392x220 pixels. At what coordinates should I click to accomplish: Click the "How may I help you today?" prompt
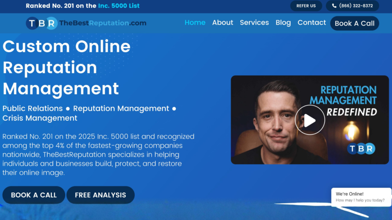pos(360,200)
